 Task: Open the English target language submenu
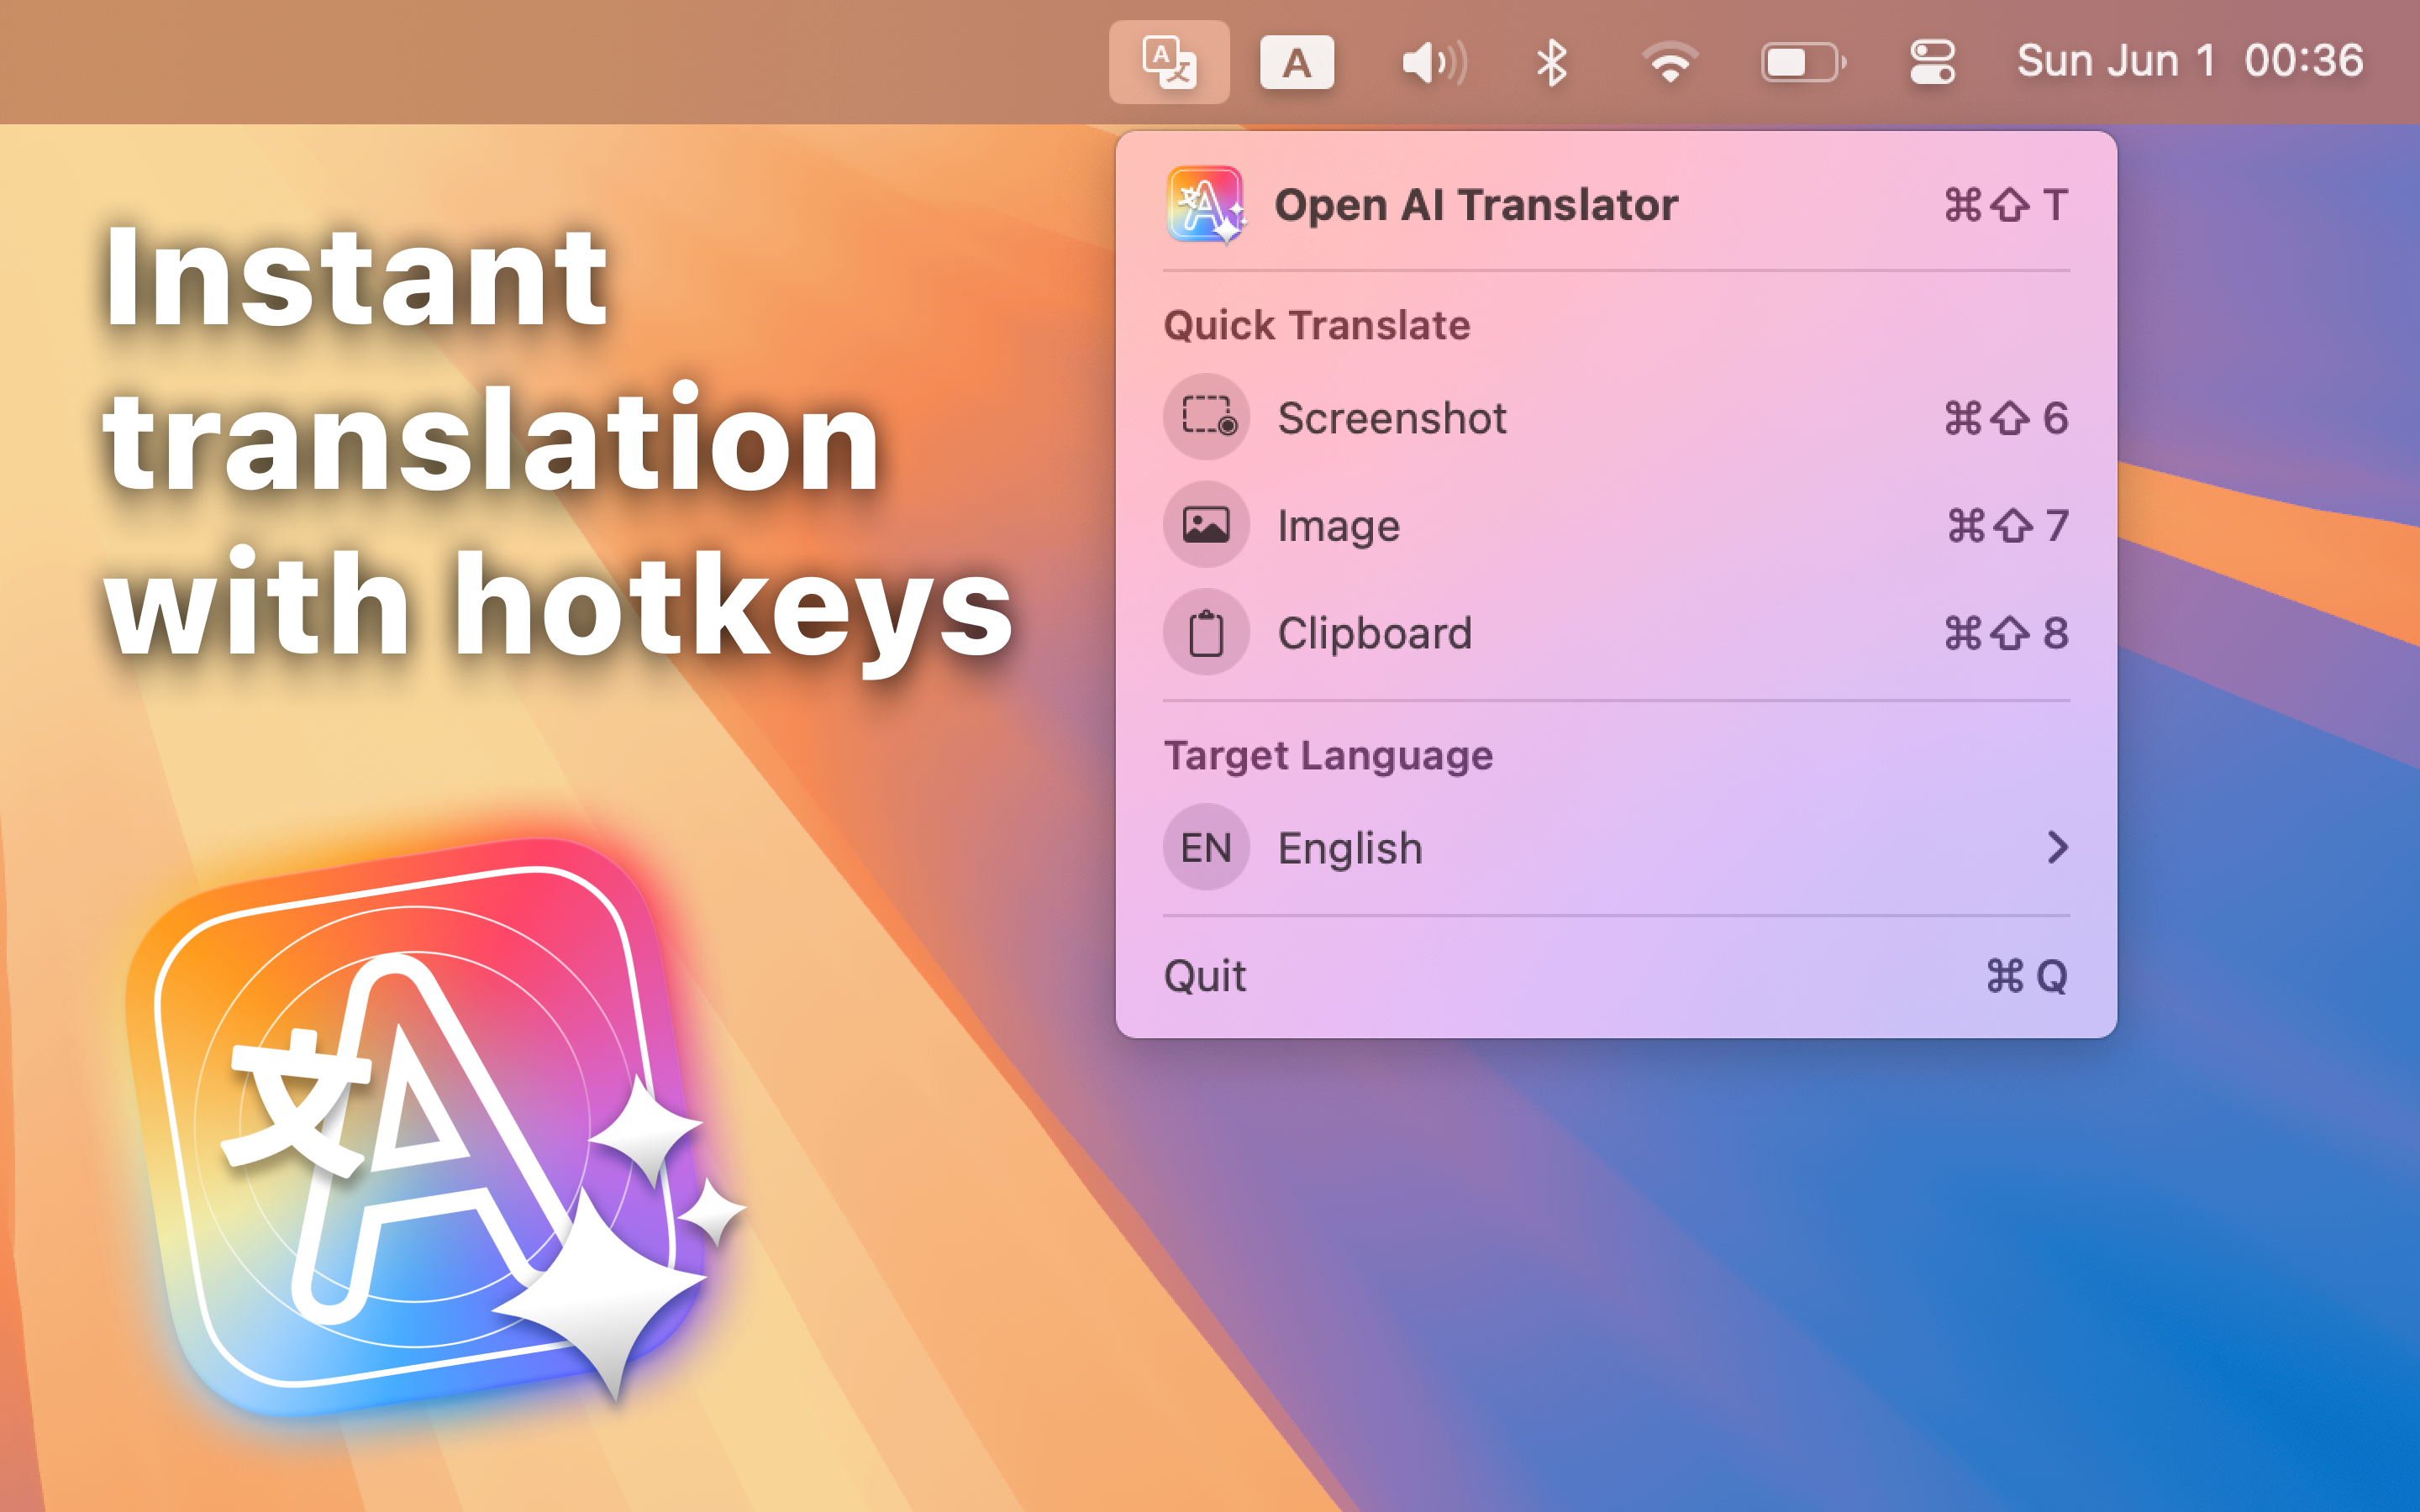1616,848
